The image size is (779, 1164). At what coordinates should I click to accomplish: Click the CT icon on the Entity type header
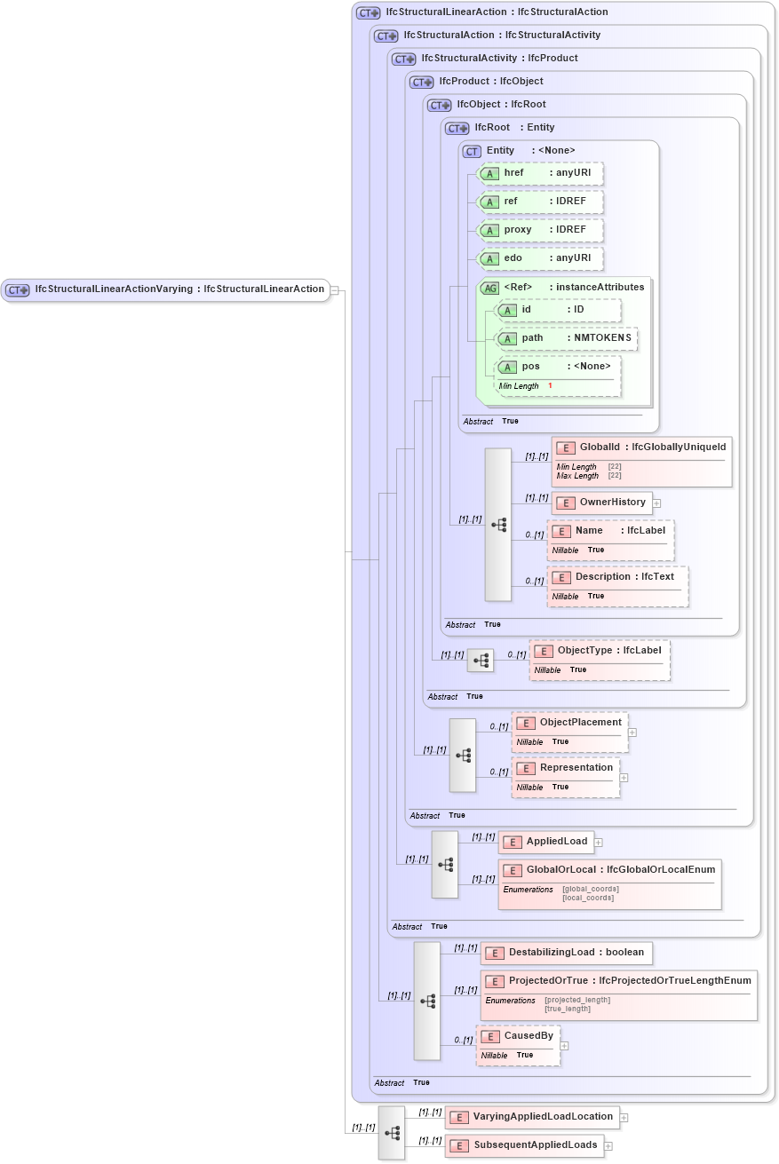coord(472,151)
